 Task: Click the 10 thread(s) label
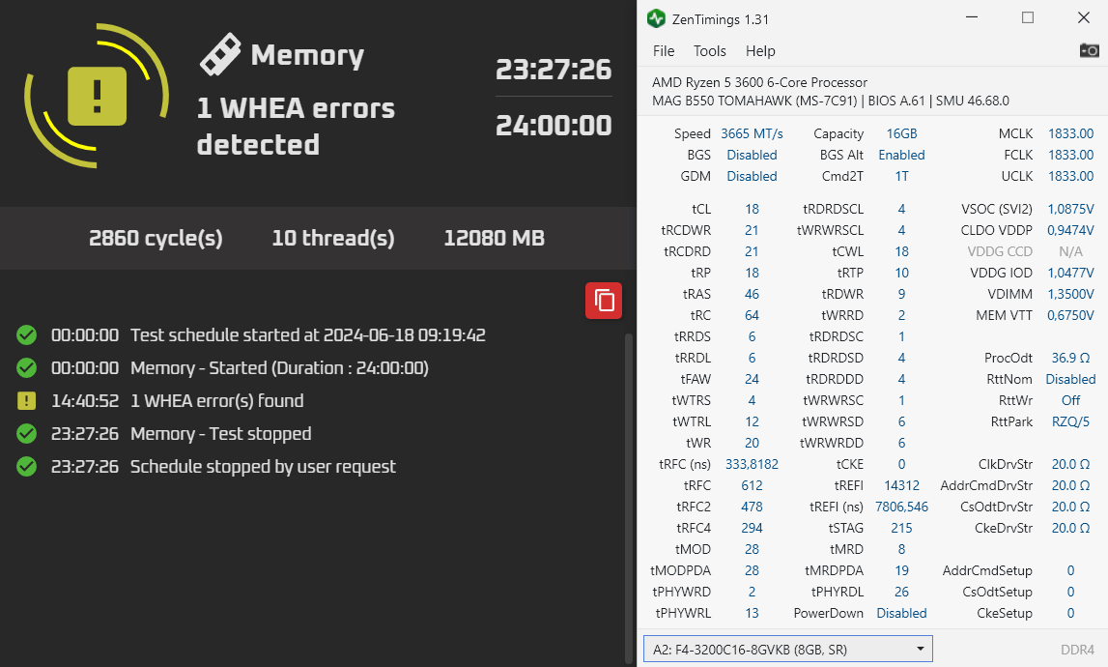tap(333, 239)
